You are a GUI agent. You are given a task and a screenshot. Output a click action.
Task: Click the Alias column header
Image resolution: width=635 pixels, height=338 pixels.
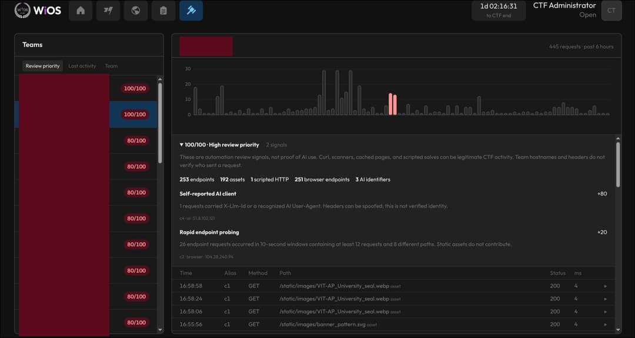tap(230, 273)
